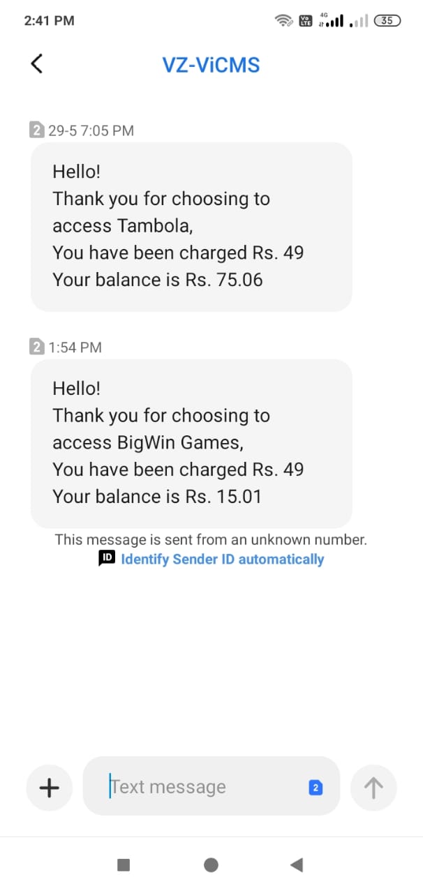
Task: Tap the Identify Sender ID automatically link
Action: click(222, 559)
